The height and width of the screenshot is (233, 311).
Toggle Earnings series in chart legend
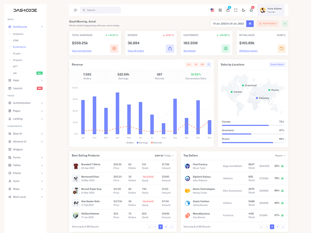(142, 143)
